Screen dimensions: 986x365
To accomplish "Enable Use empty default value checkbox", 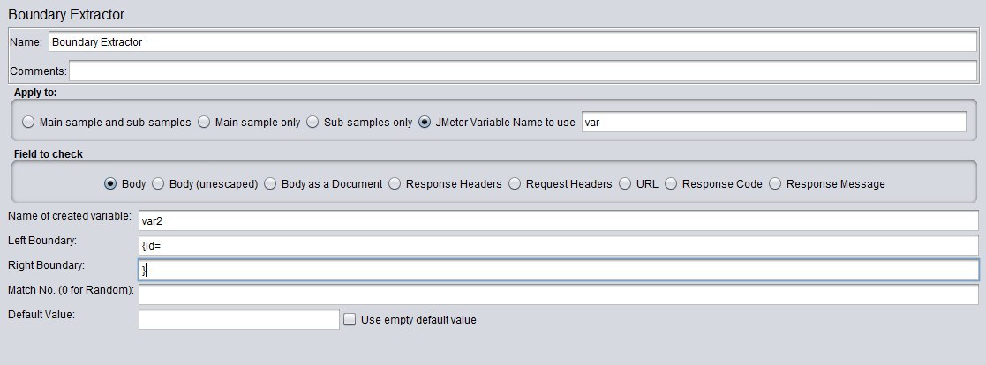I will (350, 320).
